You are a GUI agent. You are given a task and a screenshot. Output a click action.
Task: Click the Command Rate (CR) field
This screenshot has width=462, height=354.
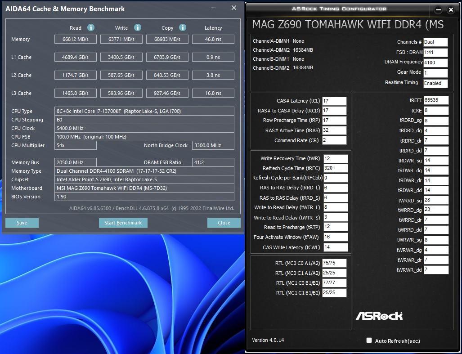coord(334,140)
